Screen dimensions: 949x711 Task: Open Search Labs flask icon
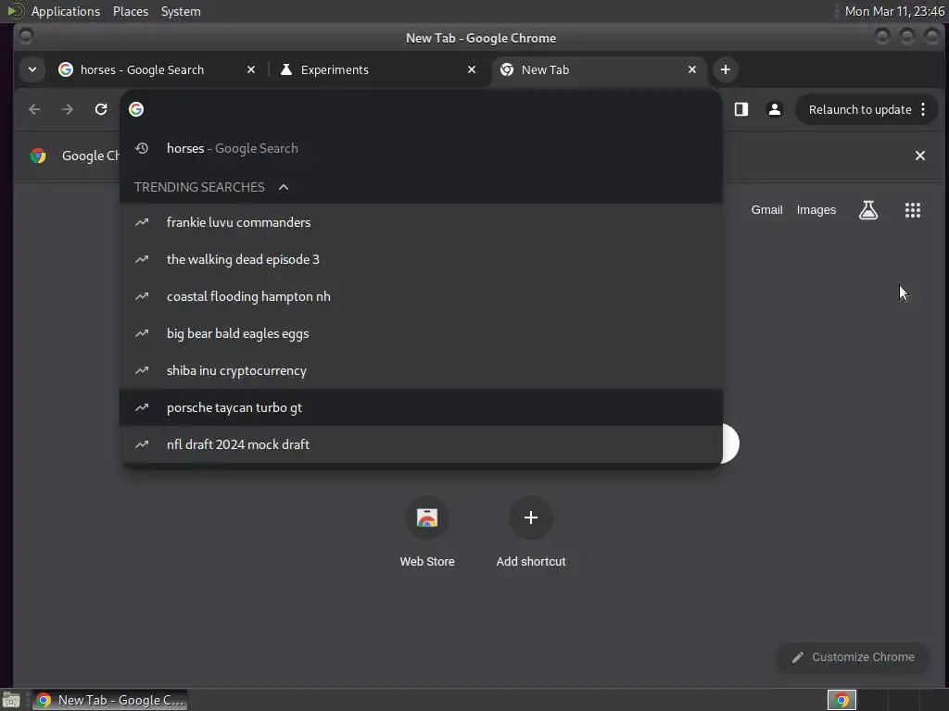point(867,210)
